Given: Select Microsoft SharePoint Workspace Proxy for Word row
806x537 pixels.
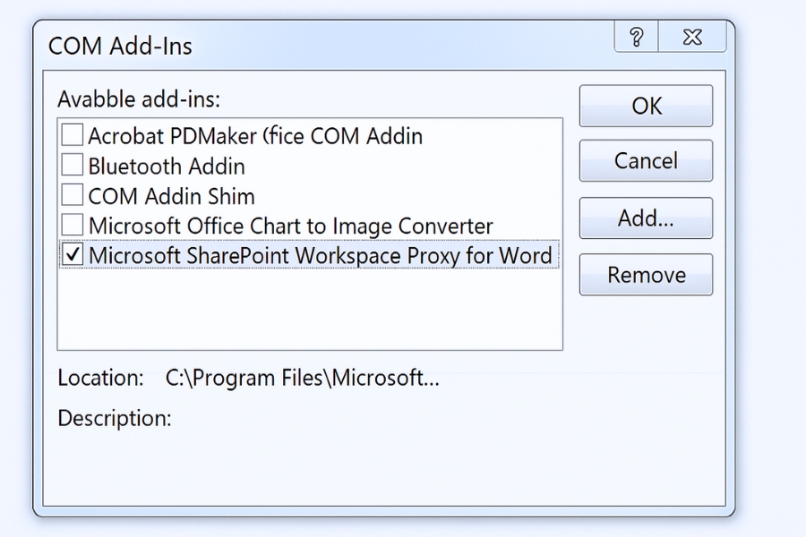Looking at the screenshot, I should click(320, 255).
